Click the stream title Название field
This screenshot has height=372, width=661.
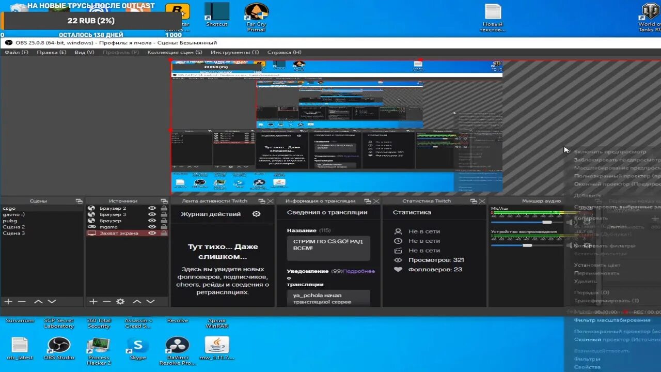(328, 248)
